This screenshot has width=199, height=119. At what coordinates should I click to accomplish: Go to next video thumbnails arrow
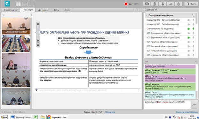coord(31,15)
